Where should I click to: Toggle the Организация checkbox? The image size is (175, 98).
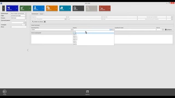point(31,14)
